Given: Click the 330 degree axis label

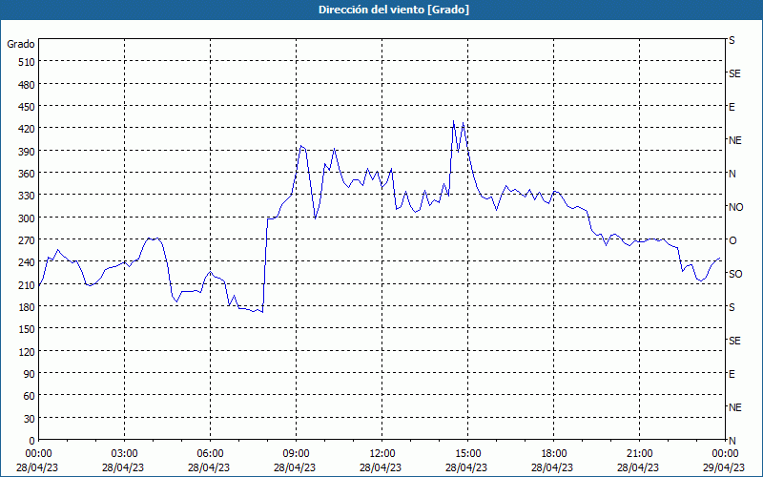Looking at the screenshot, I should (x=28, y=197).
